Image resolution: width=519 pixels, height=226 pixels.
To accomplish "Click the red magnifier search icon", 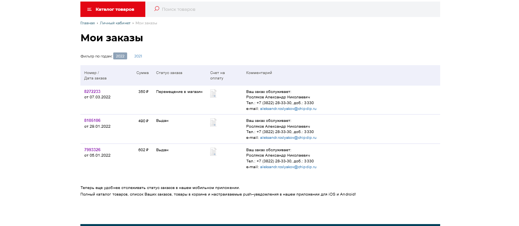I will pos(157,9).
